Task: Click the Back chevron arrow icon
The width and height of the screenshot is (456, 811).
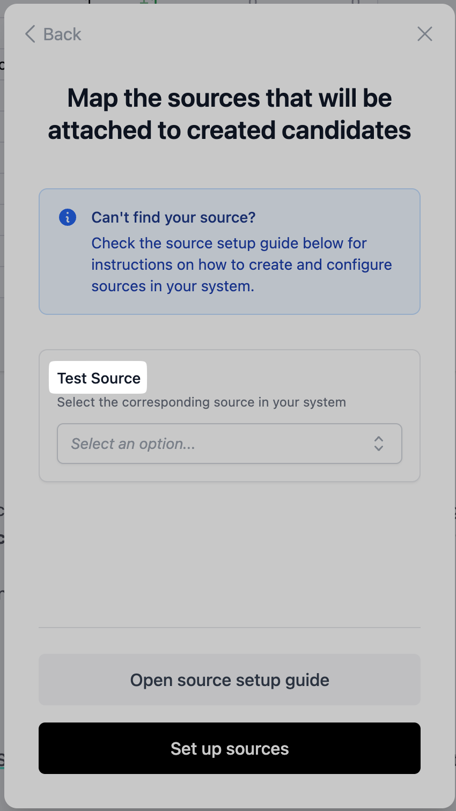Action: [30, 34]
